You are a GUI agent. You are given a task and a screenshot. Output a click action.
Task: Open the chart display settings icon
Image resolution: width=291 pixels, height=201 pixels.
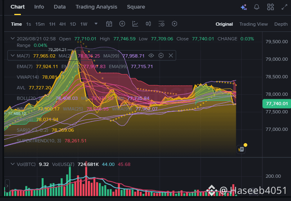[161, 24]
